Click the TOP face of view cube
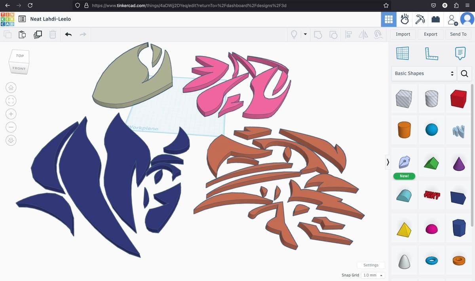475x281 pixels. [x=20, y=56]
